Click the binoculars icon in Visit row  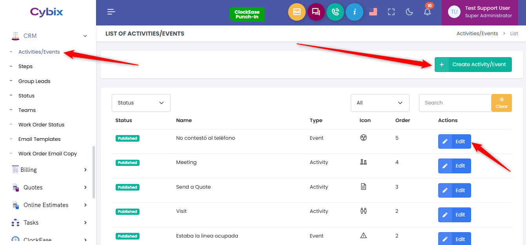pyautogui.click(x=363, y=211)
